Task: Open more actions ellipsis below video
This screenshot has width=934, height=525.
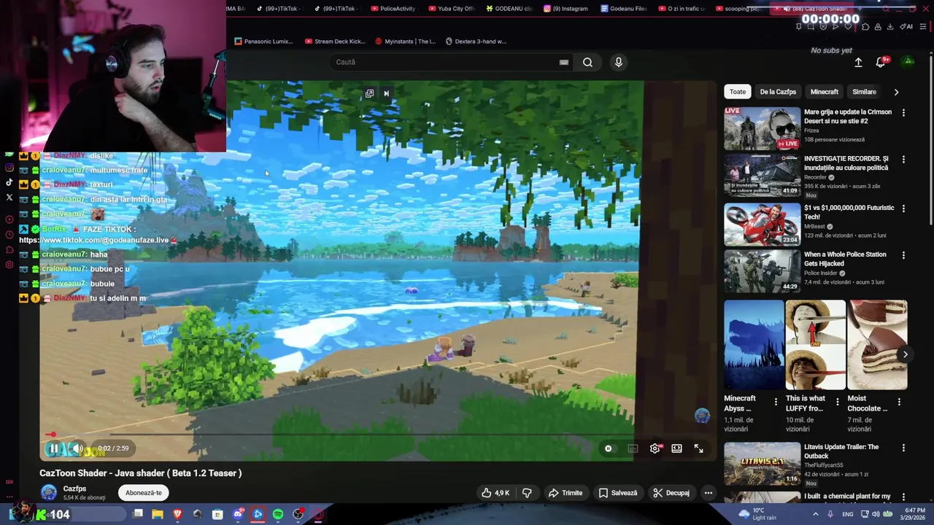Action: tap(708, 493)
